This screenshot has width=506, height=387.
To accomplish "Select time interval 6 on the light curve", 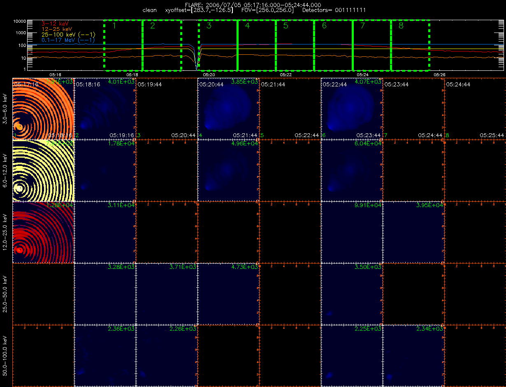I will pos(334,45).
